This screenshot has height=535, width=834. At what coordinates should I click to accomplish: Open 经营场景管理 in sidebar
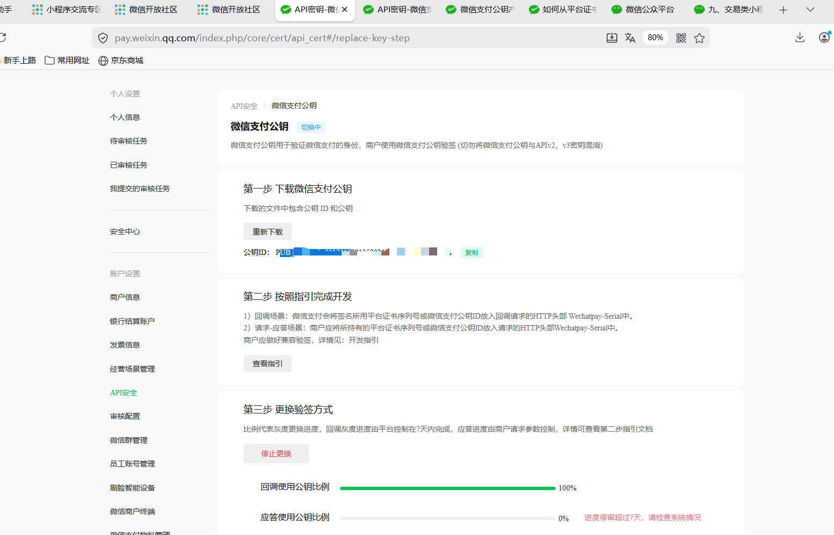[x=132, y=369]
